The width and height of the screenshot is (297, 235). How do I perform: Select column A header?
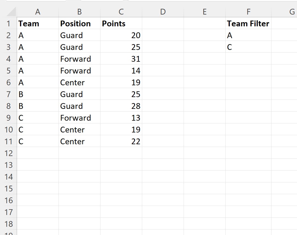38,12
